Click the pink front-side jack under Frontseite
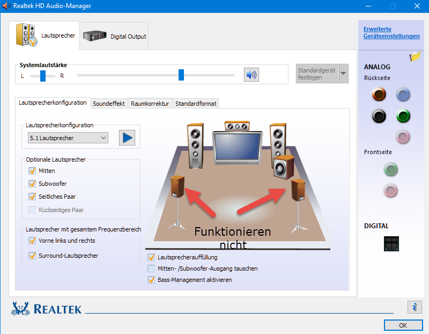Screen dimensions: 429x334 391,191
